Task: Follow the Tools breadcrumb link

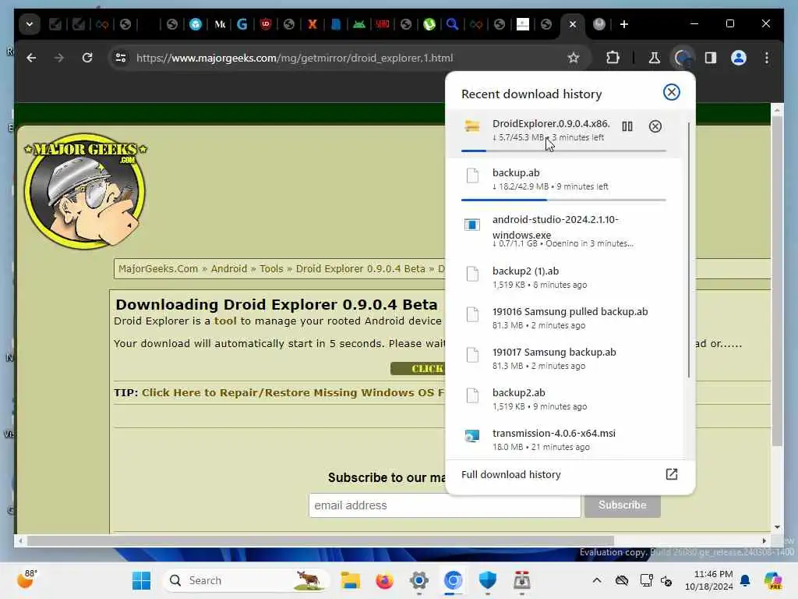Action: tap(271, 268)
